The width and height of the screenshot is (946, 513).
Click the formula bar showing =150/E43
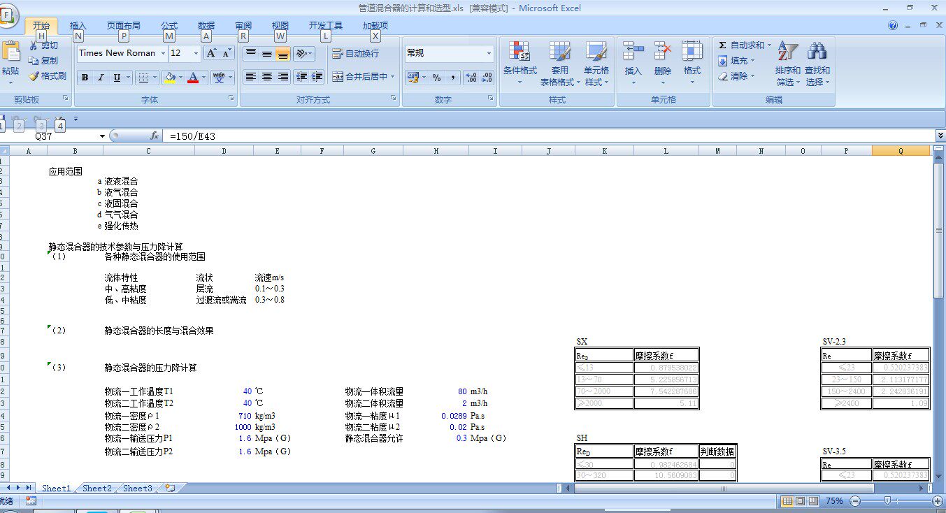pyautogui.click(x=550, y=136)
